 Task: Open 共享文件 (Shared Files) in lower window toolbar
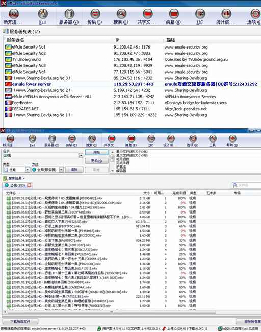pyautogui.click(x=111, y=141)
